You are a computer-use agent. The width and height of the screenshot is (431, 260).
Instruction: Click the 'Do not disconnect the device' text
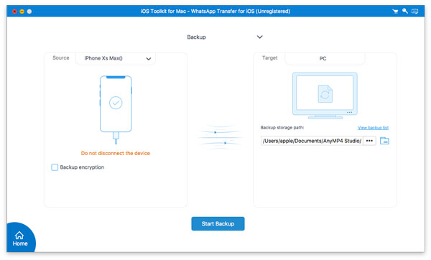tap(116, 154)
